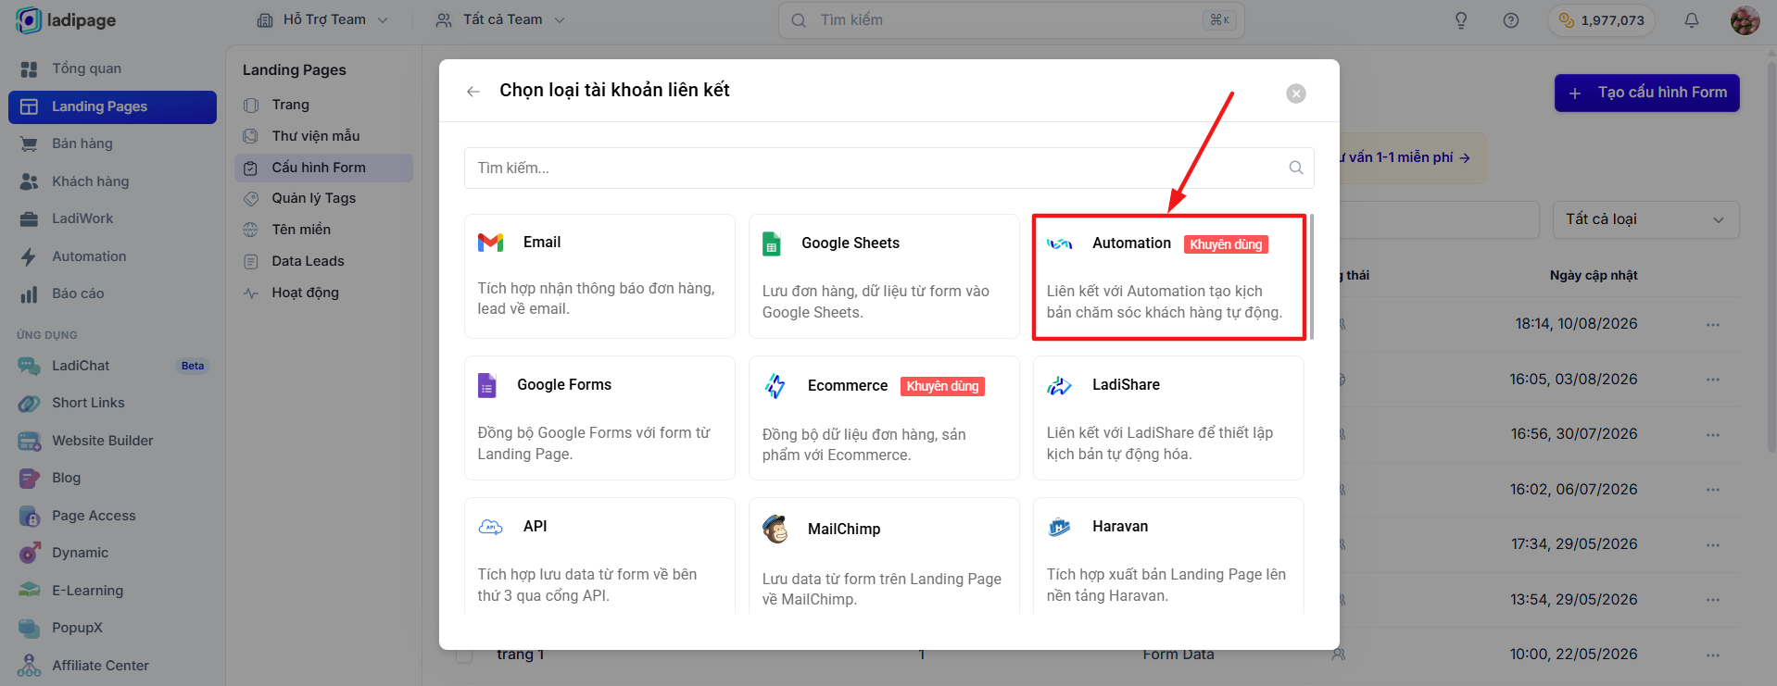Click Tạo cấu hình Form button
The image size is (1777, 686).
[x=1646, y=93]
